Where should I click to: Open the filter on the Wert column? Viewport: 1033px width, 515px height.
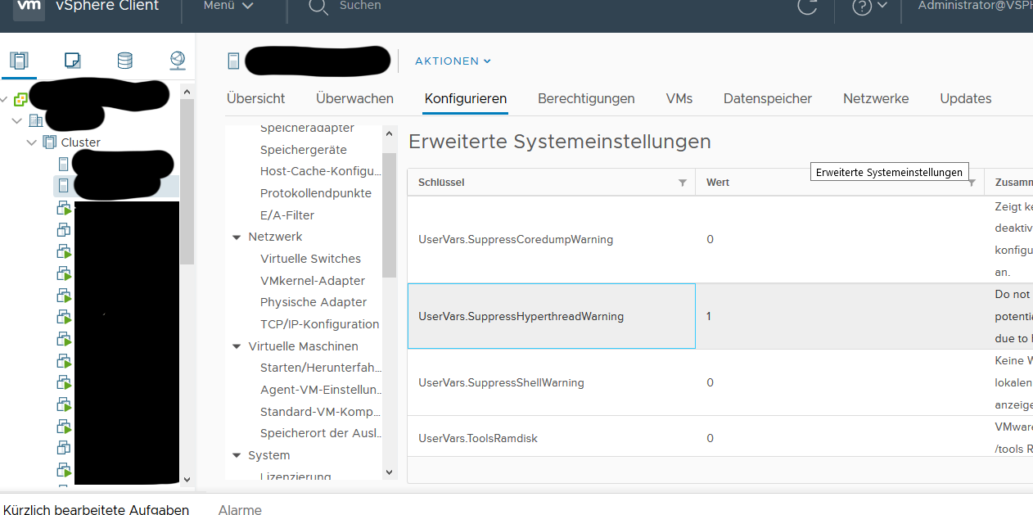click(971, 182)
